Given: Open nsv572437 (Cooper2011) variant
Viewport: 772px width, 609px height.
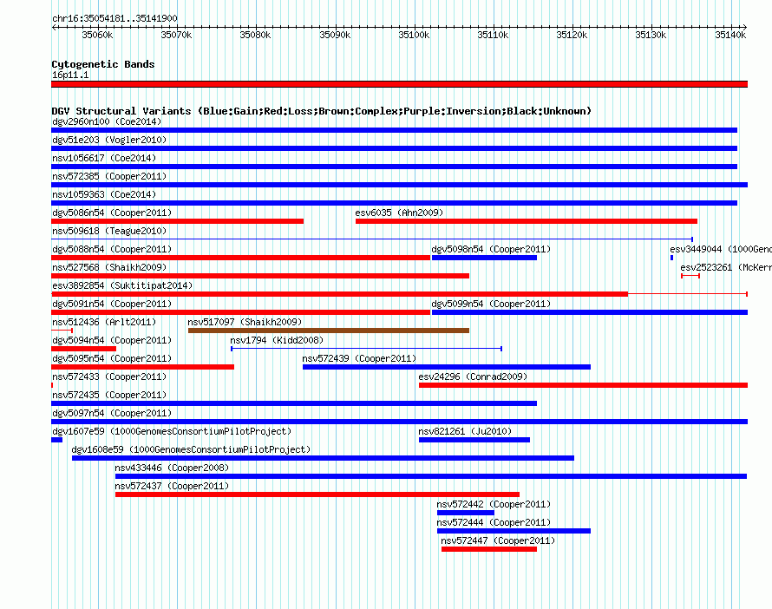Looking at the screenshot, I should (172, 486).
